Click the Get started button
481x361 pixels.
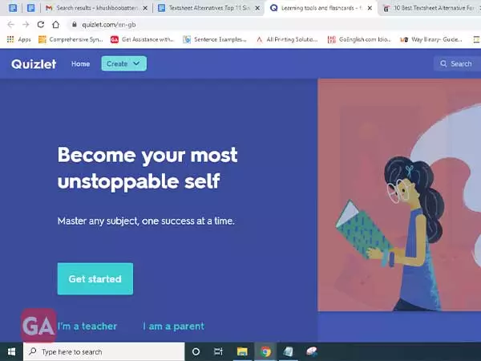click(95, 278)
